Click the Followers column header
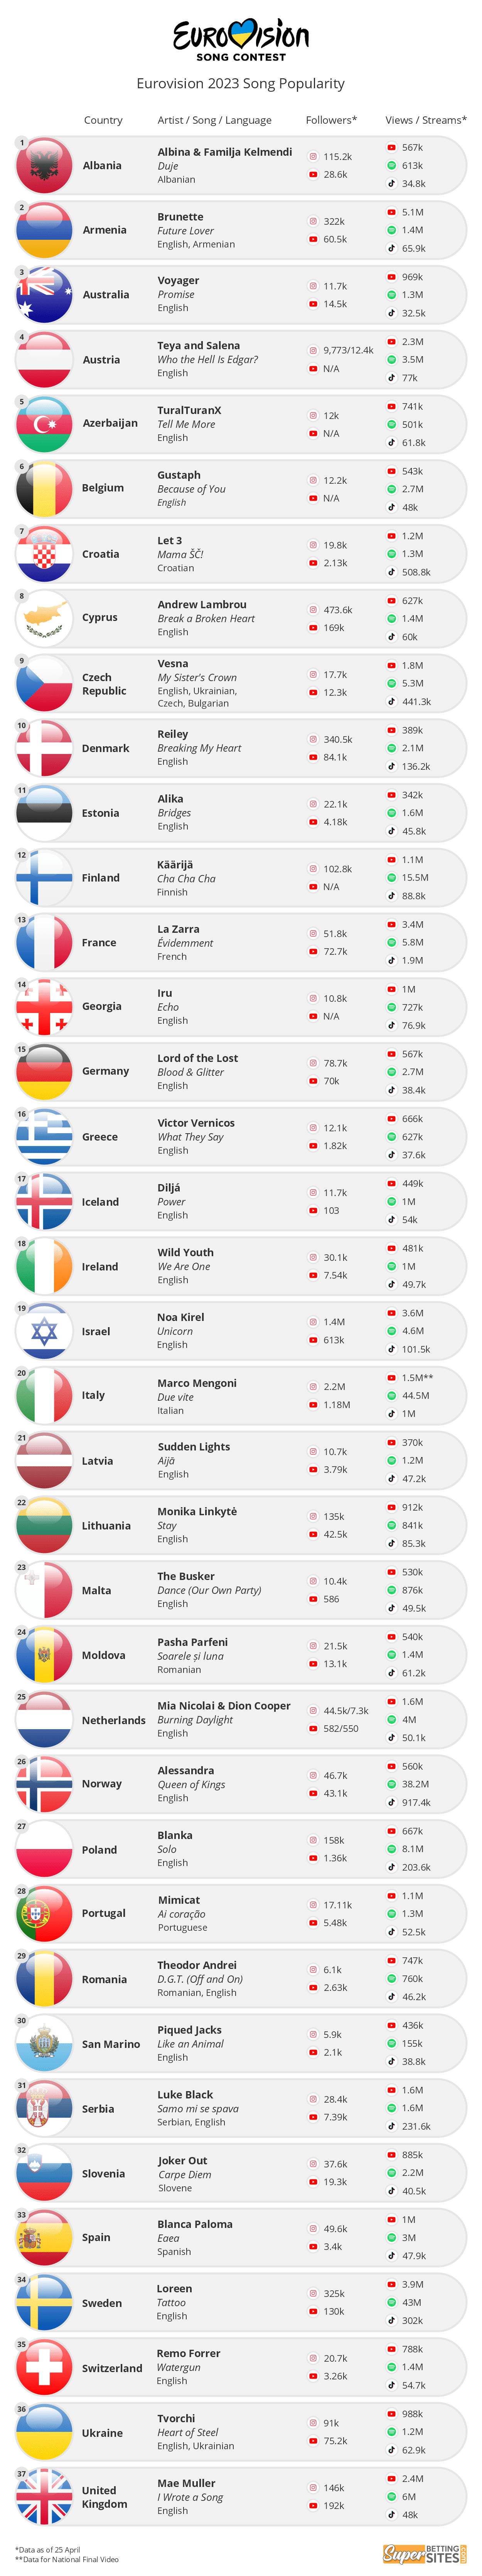The width and height of the screenshot is (482, 2576). (x=331, y=120)
